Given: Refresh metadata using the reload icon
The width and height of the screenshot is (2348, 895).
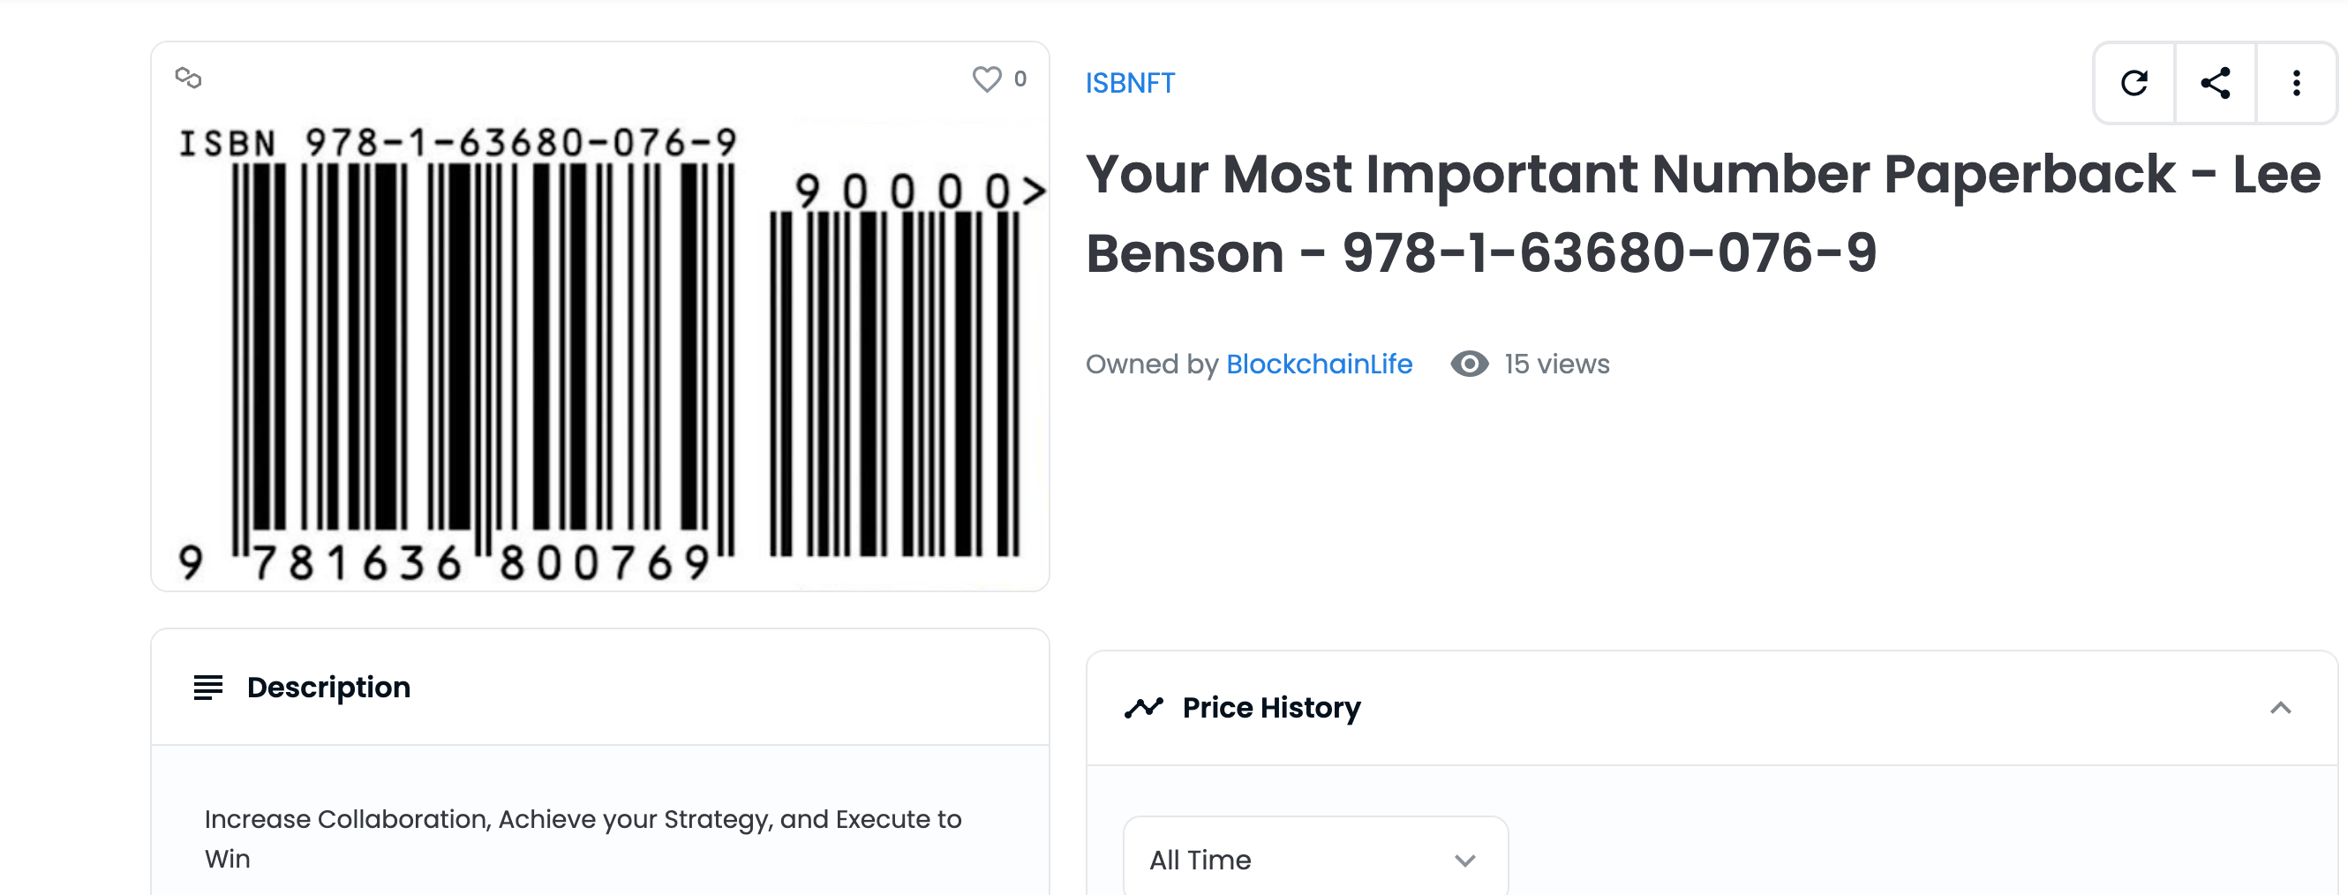Looking at the screenshot, I should [2134, 84].
